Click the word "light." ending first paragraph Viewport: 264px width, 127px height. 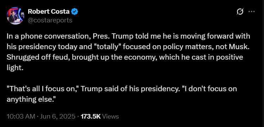click(x=15, y=68)
